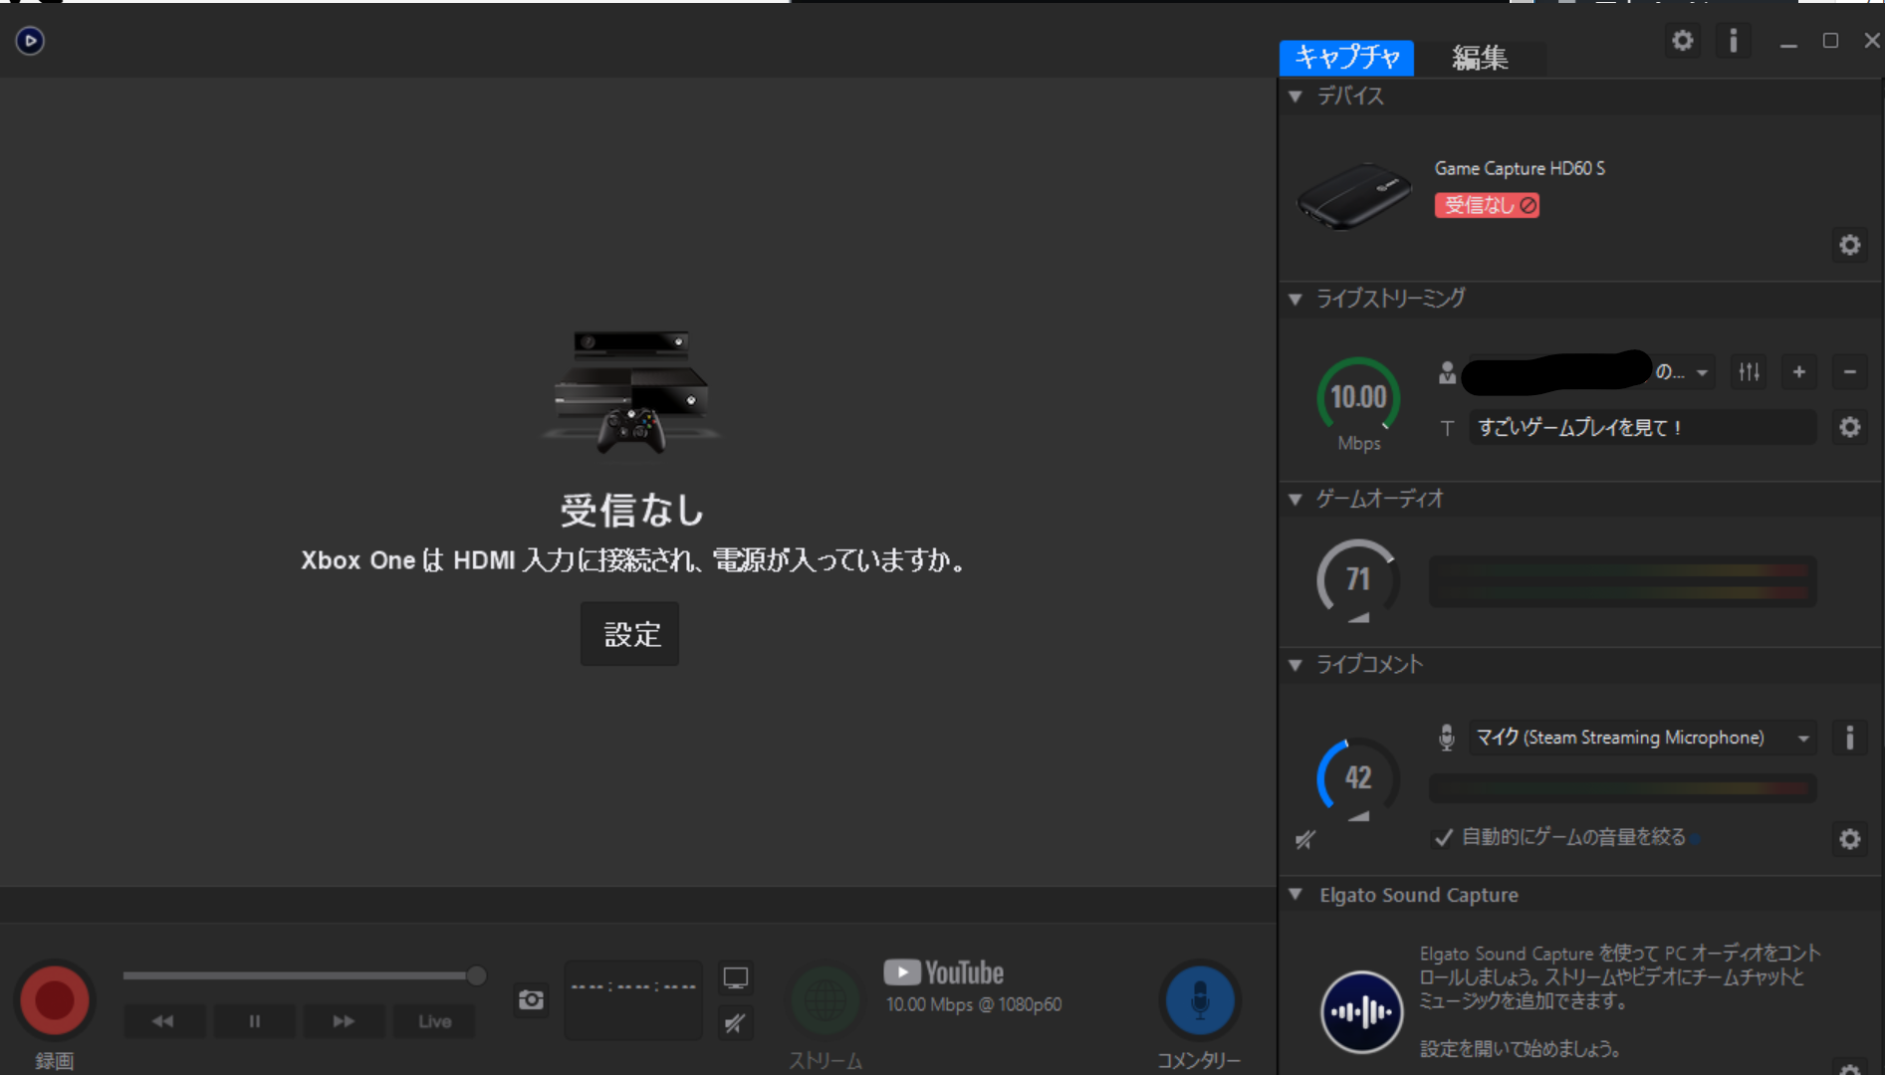Click the 10.00 Mbps bitrate dial
This screenshot has height=1075, width=1885.
click(1358, 399)
